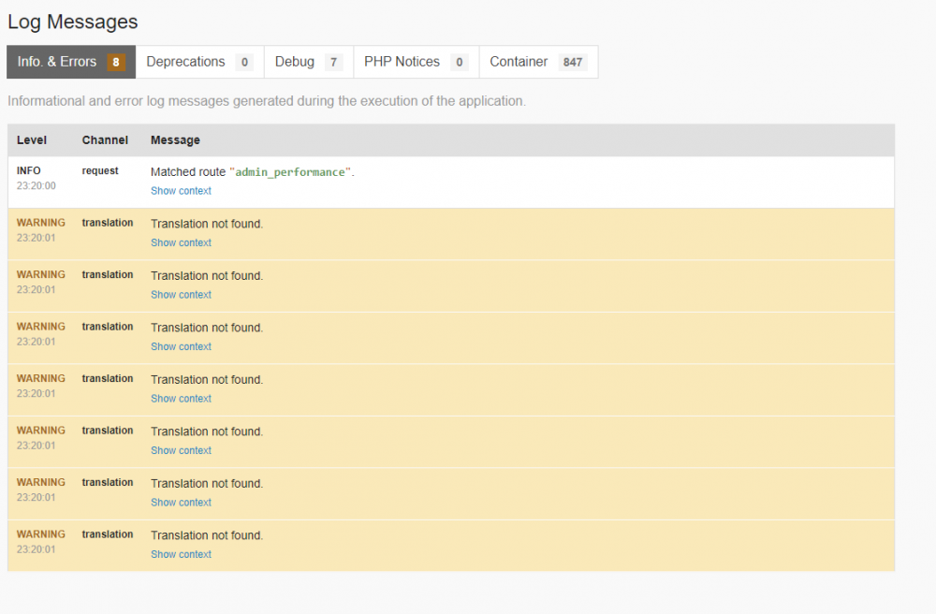Click the Informational and error log messages description
The width and height of the screenshot is (936, 614).
(x=267, y=101)
